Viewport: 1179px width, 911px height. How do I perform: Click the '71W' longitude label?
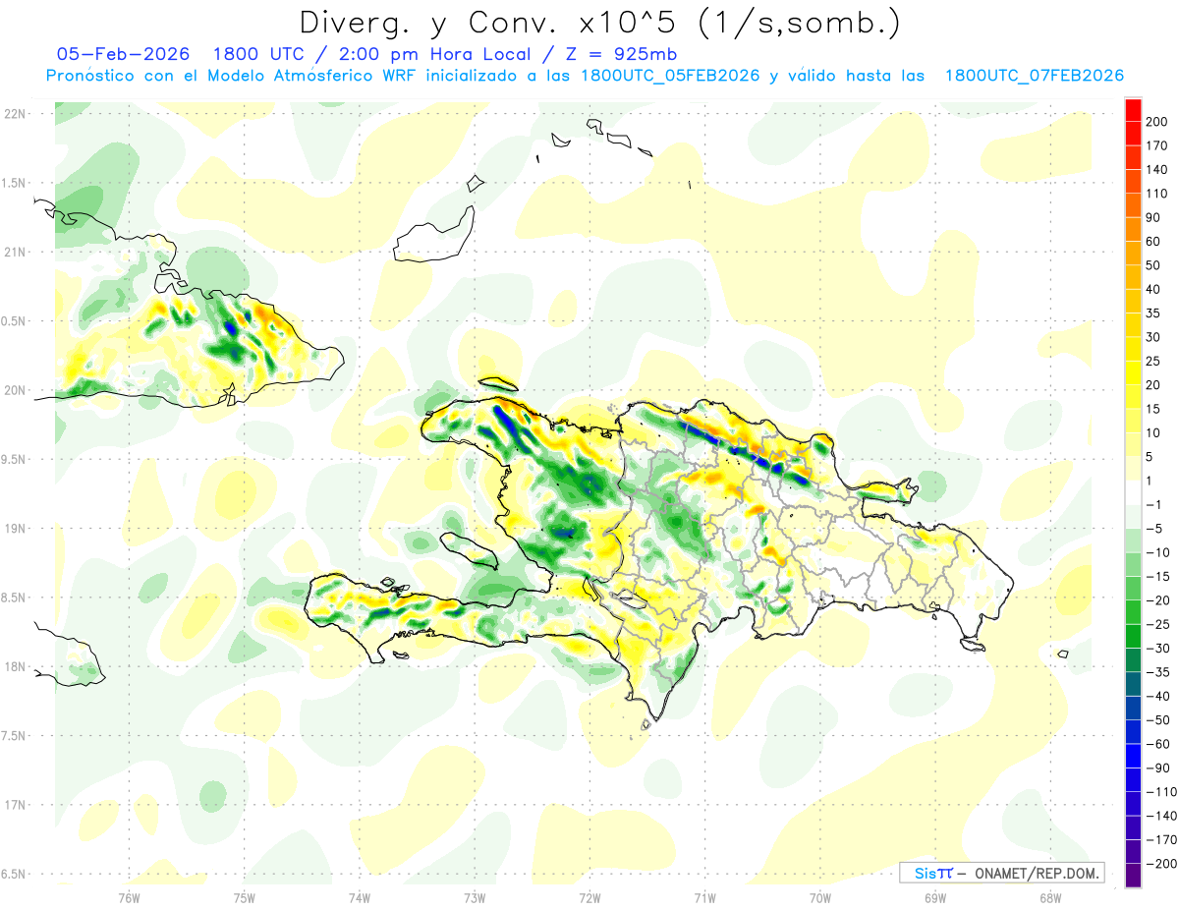pos(704,897)
